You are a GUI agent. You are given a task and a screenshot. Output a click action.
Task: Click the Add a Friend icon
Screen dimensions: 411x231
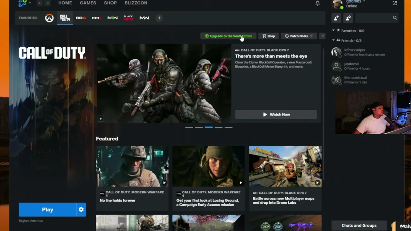click(336, 18)
